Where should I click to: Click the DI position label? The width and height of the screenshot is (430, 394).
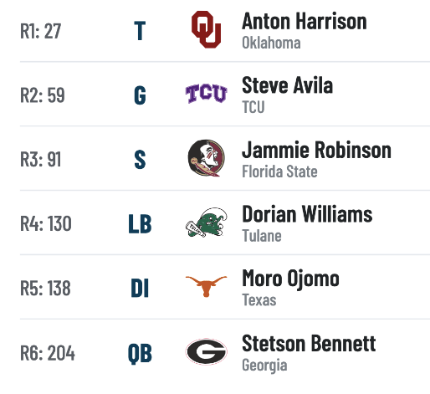click(x=140, y=289)
